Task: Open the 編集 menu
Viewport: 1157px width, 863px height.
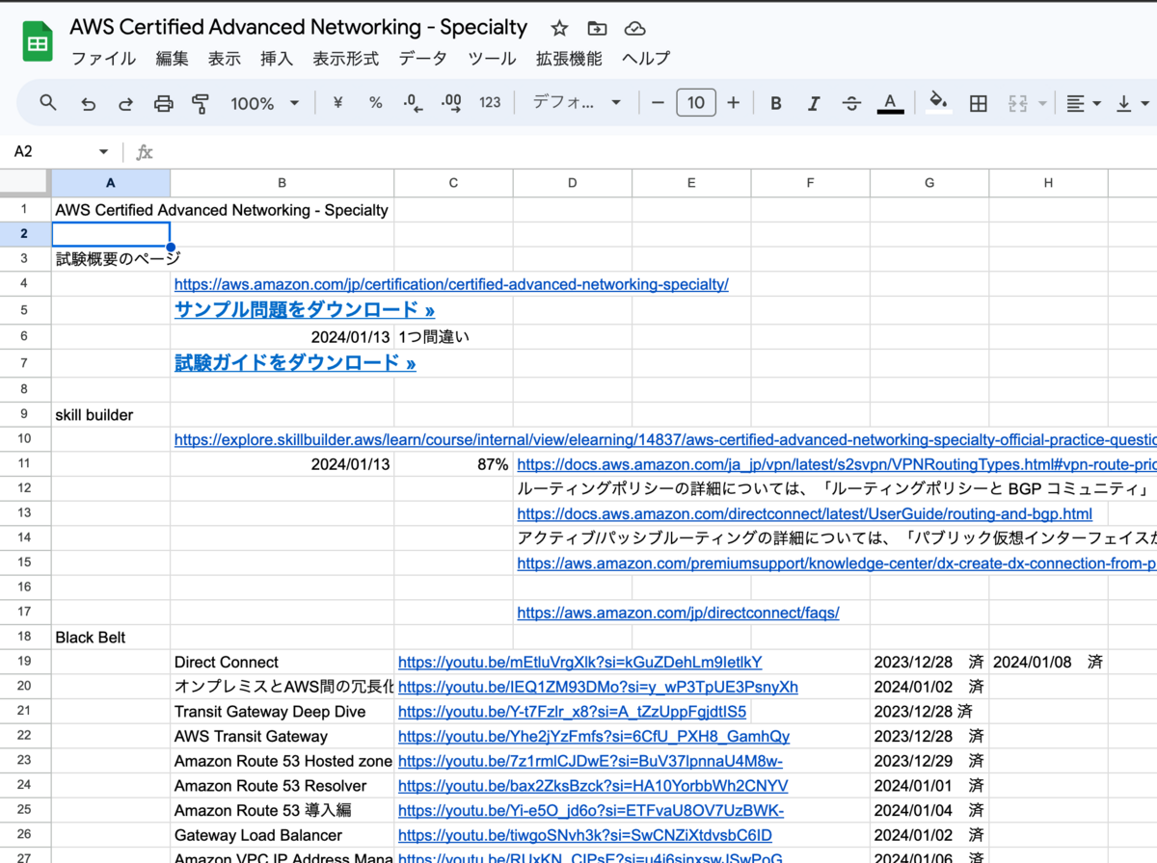Action: coord(173,59)
